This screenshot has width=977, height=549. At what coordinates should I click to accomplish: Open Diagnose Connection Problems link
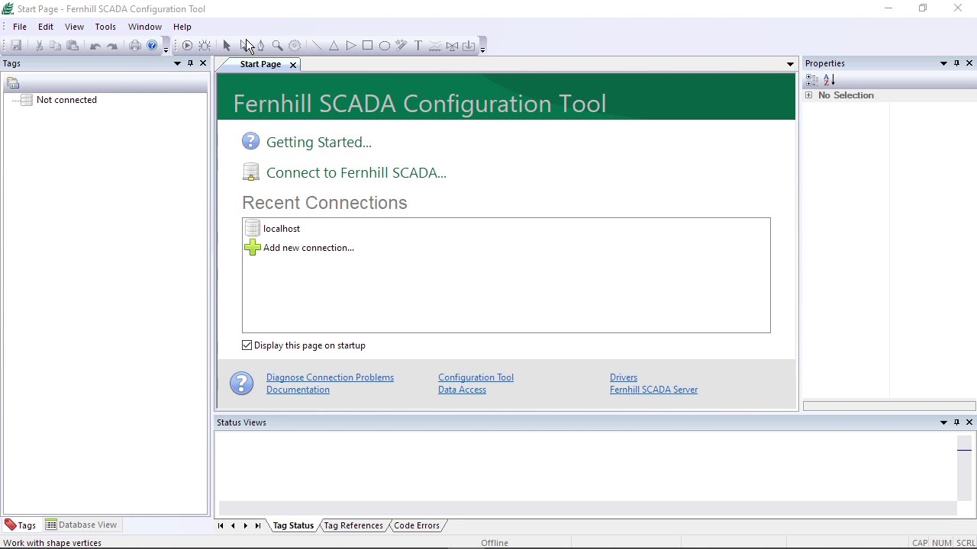tap(330, 377)
